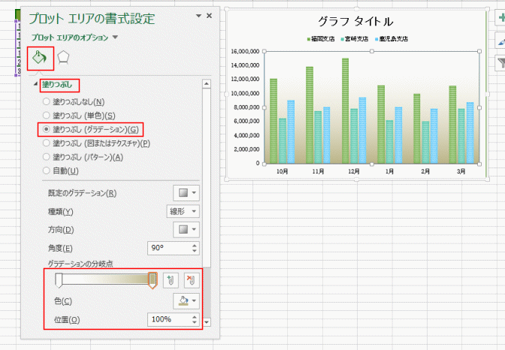
Task: Open the 方向 direction dropdown
Action: [x=186, y=229]
